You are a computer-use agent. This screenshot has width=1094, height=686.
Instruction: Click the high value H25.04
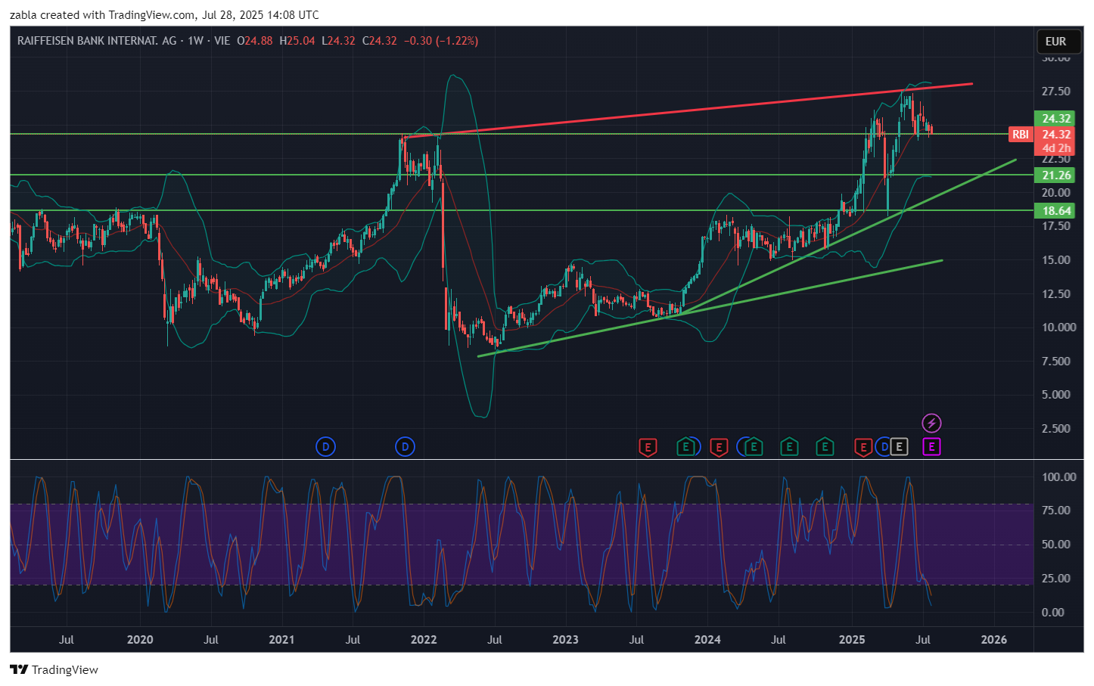pos(297,41)
